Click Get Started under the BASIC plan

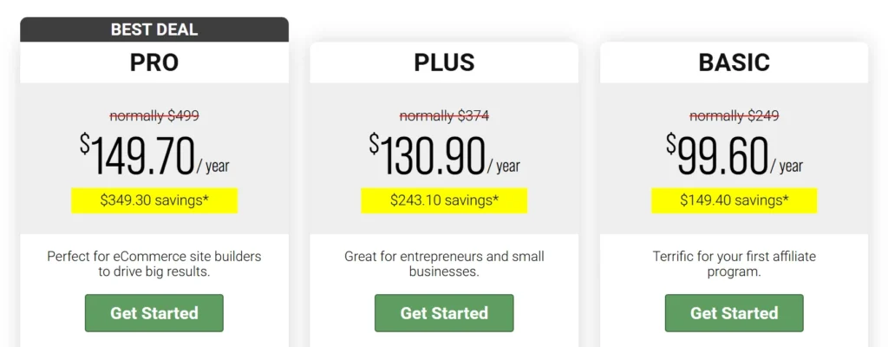pos(734,313)
